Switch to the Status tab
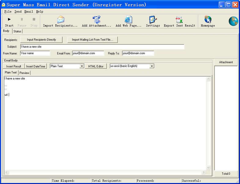The width and height of the screenshot is (240, 184). [17, 31]
